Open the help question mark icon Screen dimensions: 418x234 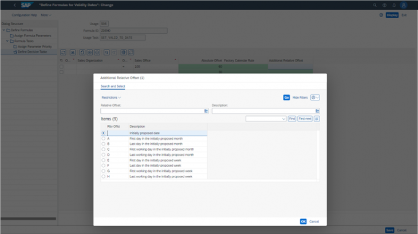pyautogui.click(x=384, y=5)
